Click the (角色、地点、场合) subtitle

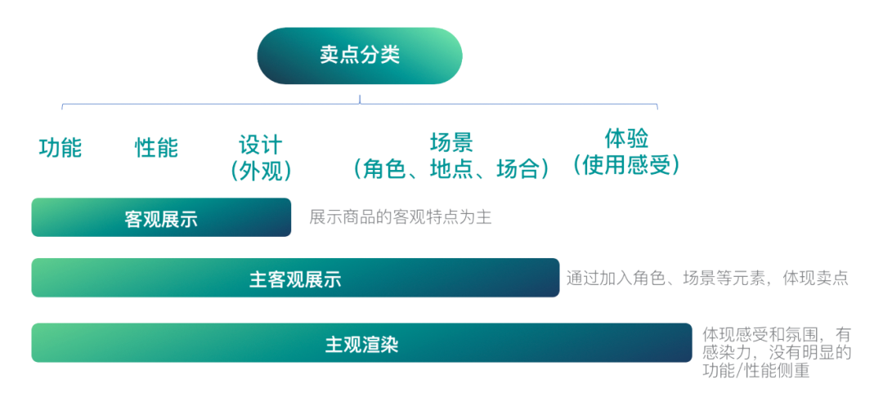pos(451,168)
